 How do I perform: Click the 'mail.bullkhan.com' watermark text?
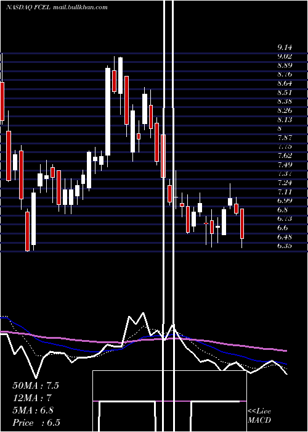point(79,7)
